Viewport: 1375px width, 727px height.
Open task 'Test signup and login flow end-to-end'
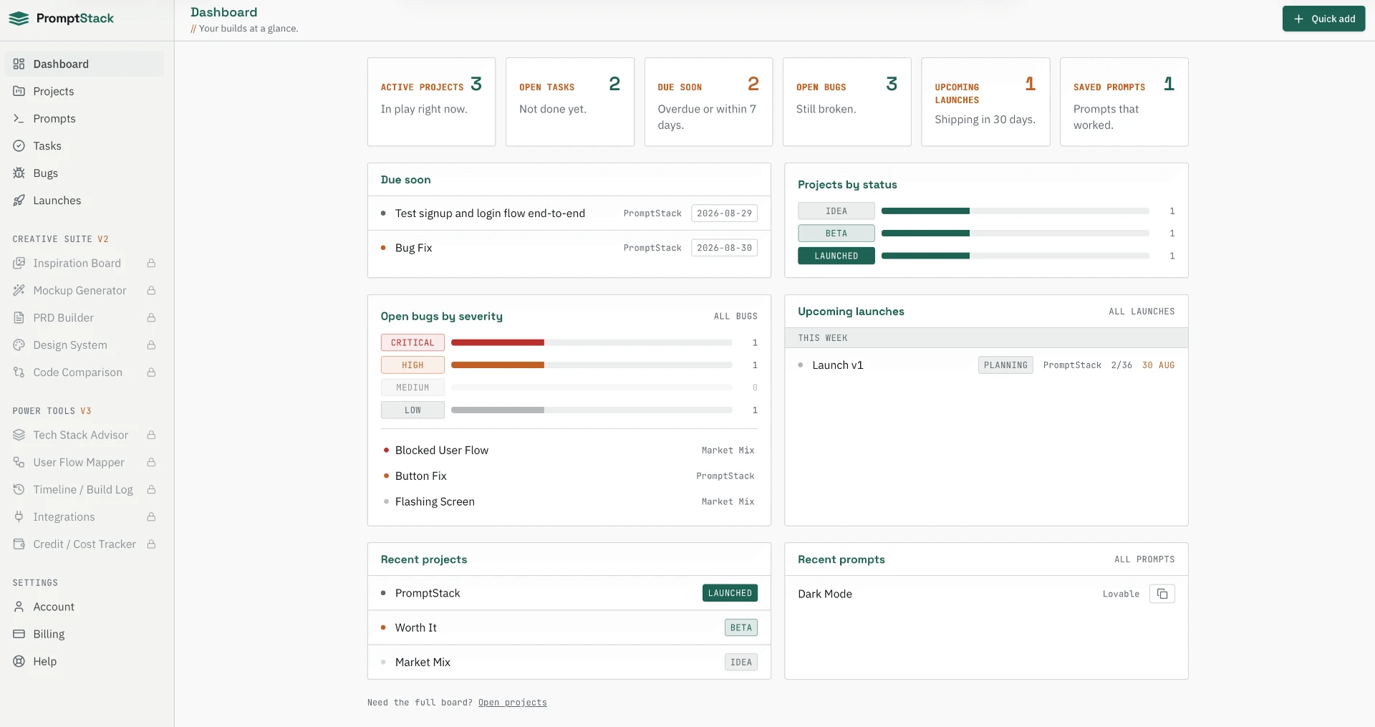569,213
